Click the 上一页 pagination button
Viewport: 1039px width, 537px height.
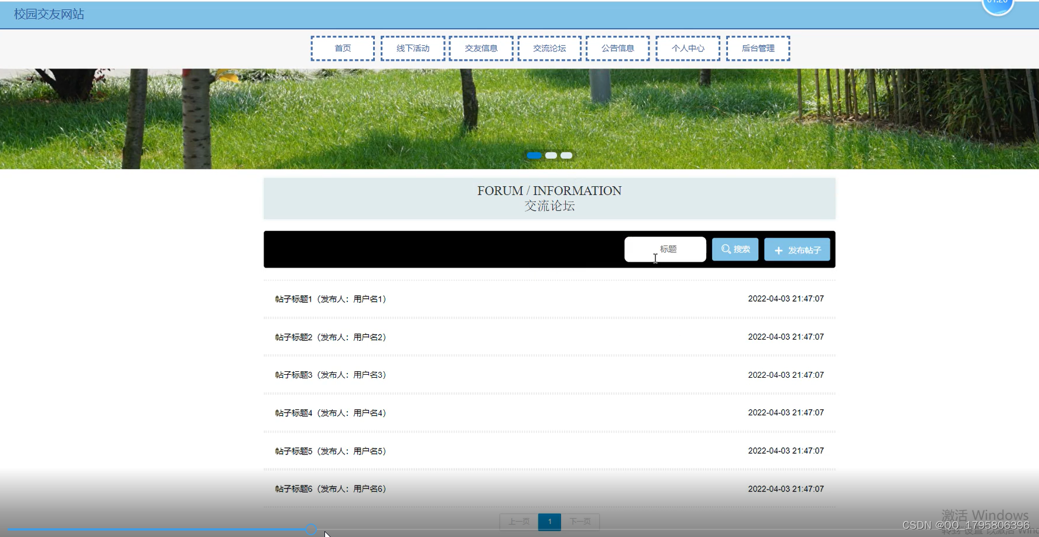[519, 521]
